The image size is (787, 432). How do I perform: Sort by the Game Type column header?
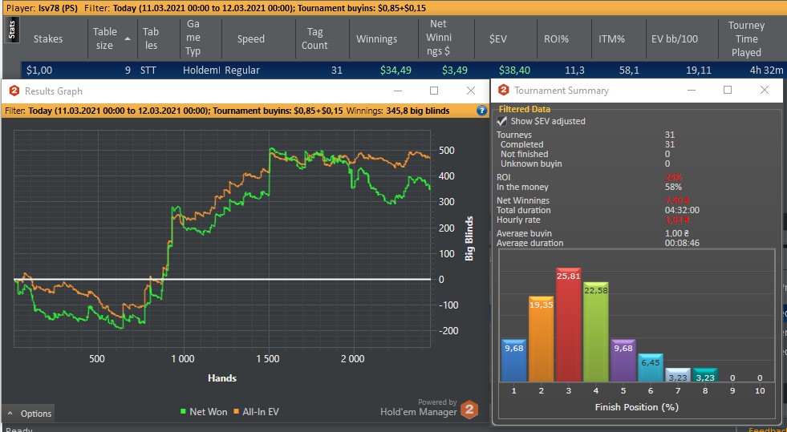(193, 38)
